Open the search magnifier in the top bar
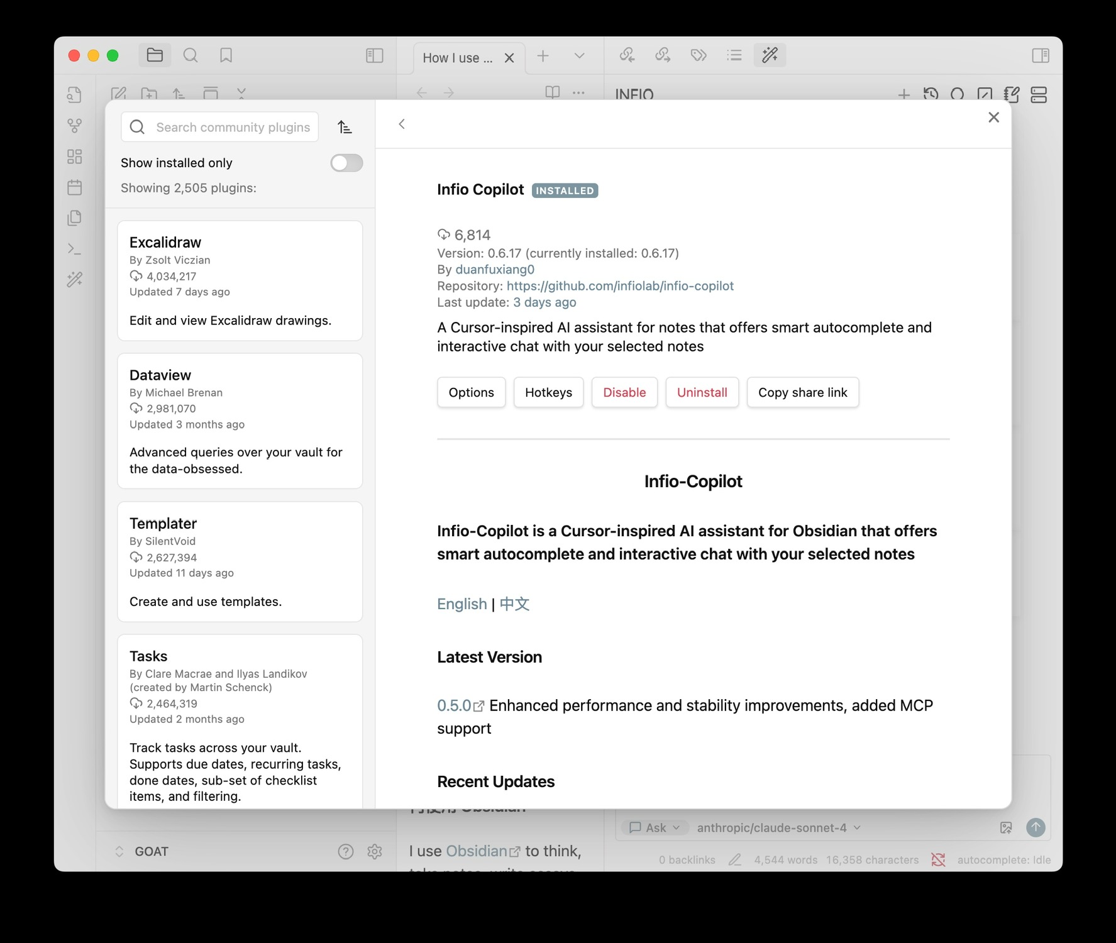This screenshot has height=943, width=1116. pos(191,55)
